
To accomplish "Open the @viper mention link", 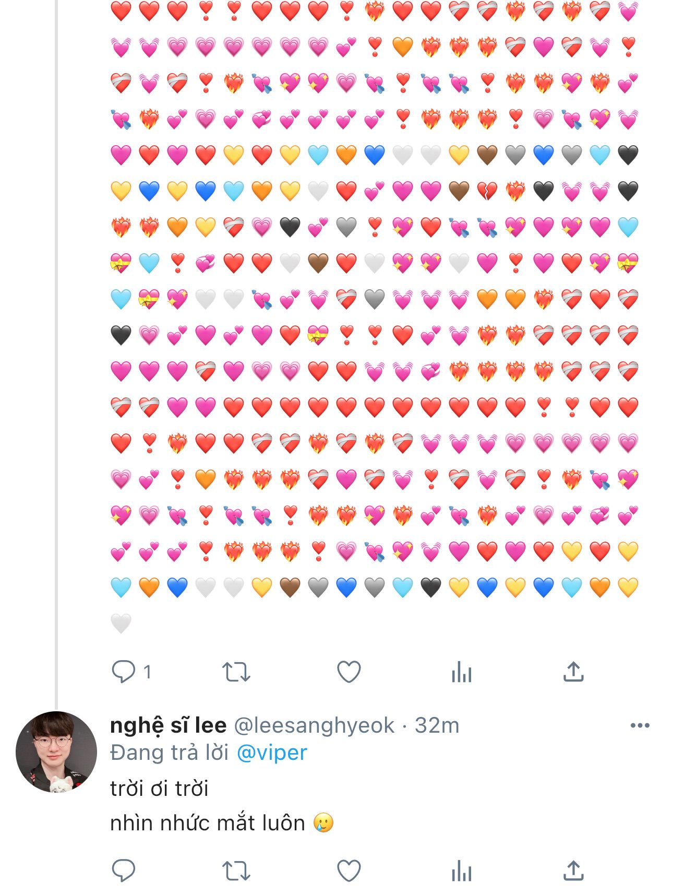I will click(272, 753).
